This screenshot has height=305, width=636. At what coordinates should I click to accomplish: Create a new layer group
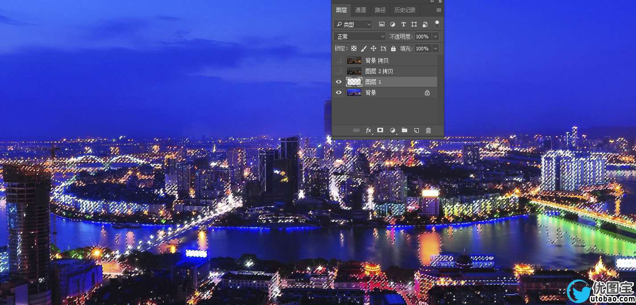405,130
